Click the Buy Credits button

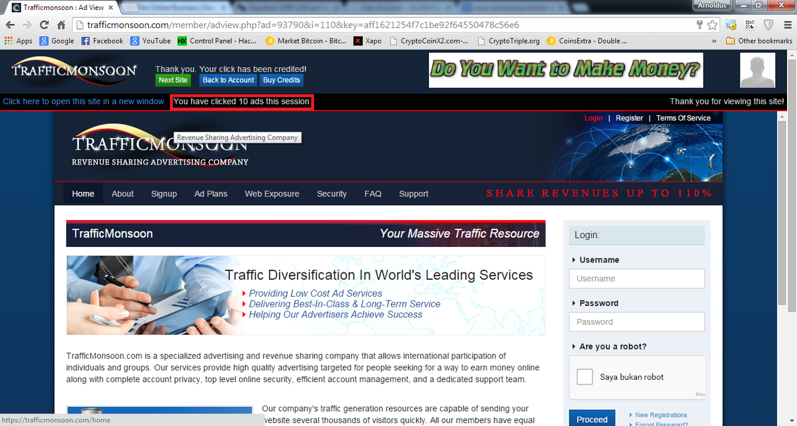[x=281, y=80]
